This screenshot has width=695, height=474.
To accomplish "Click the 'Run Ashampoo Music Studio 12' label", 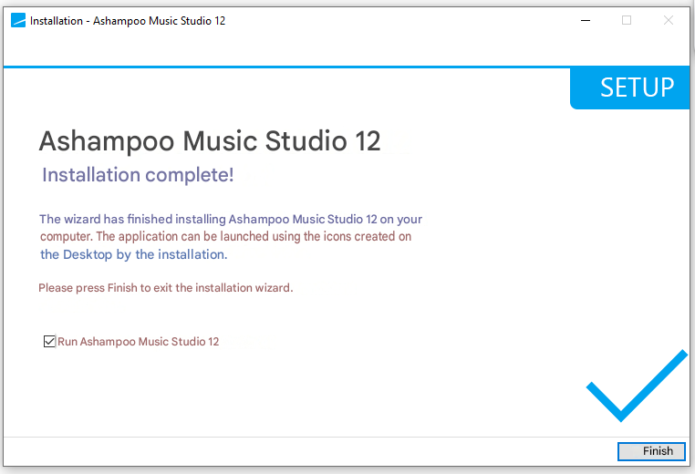I will coord(139,342).
